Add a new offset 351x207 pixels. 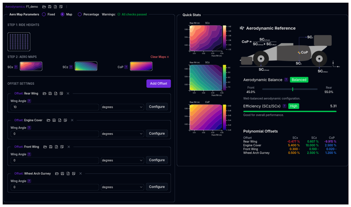[159, 83]
